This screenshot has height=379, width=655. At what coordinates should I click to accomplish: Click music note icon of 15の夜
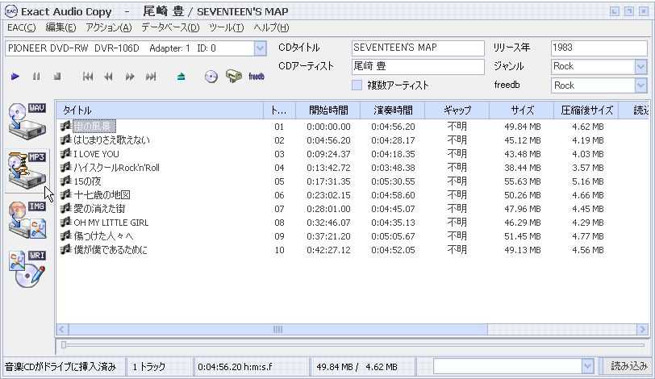click(65, 181)
